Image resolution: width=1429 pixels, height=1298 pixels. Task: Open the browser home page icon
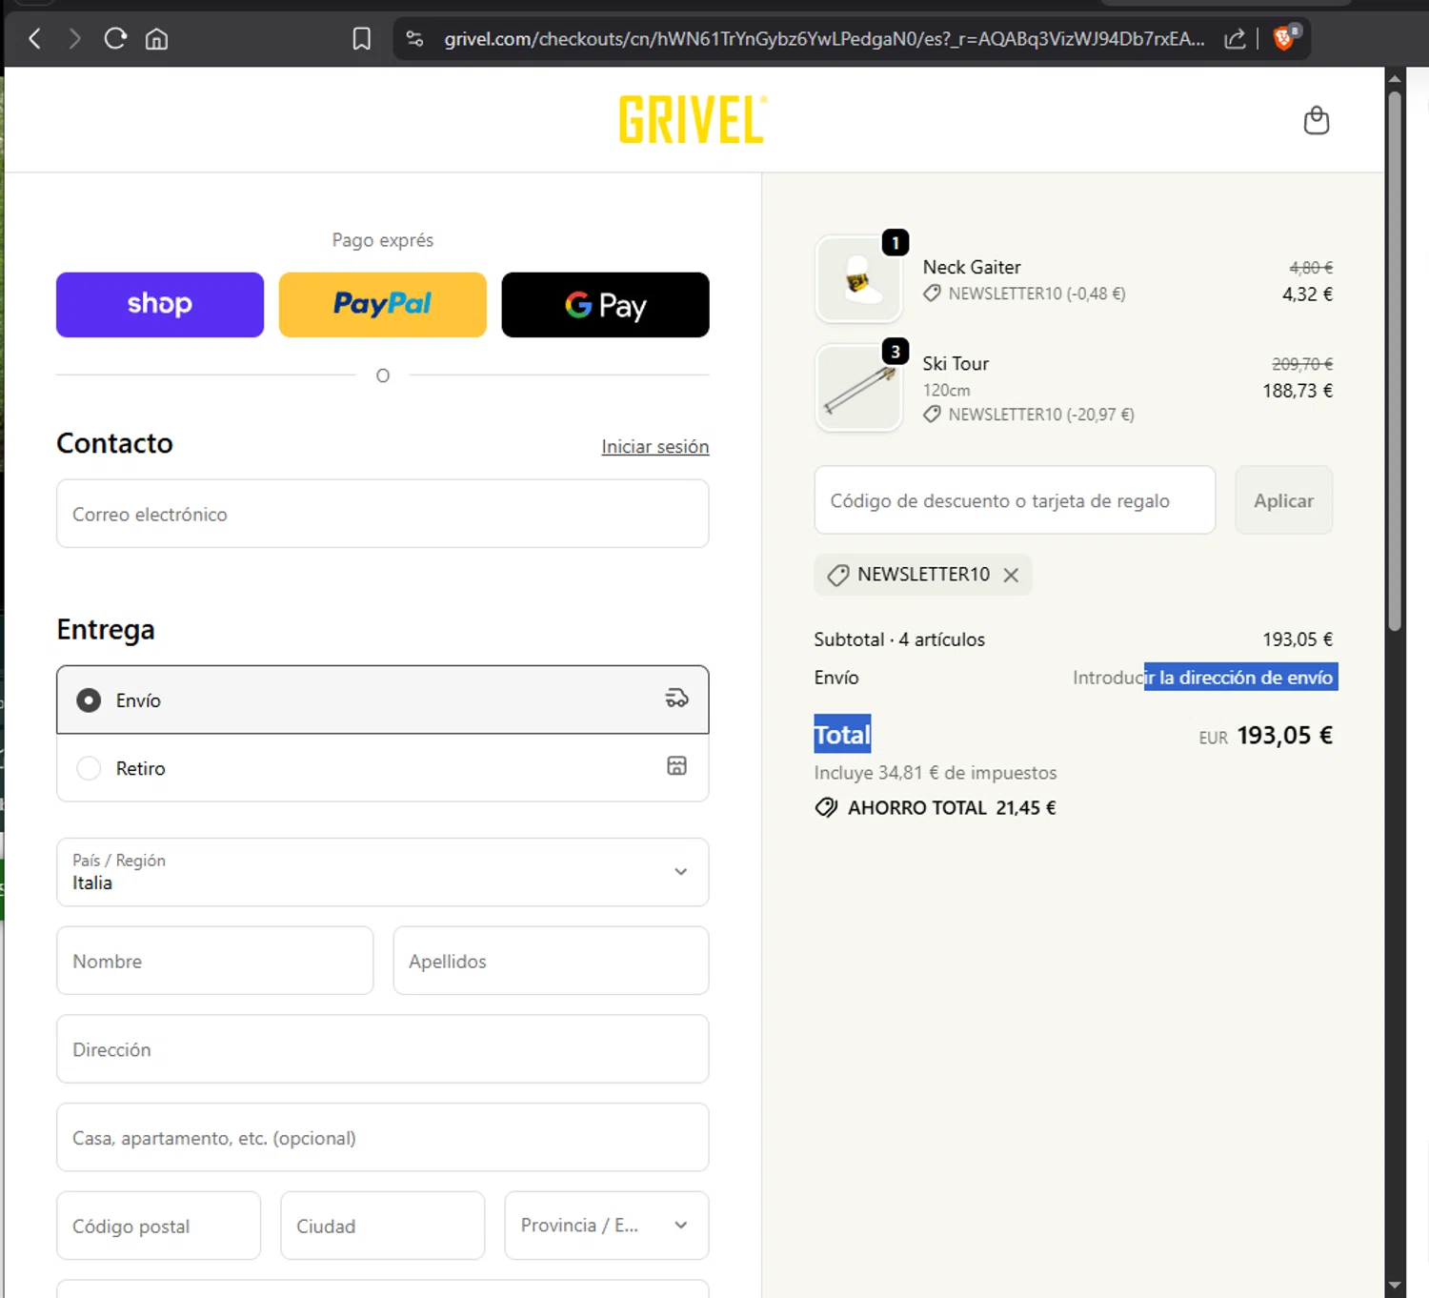click(156, 39)
